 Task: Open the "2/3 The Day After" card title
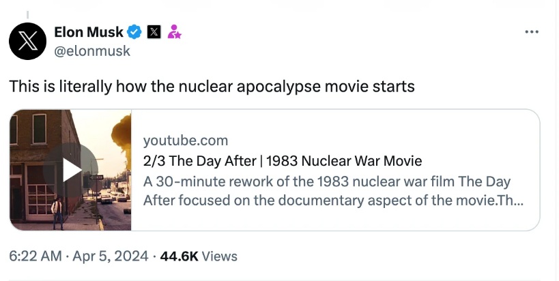[282, 161]
